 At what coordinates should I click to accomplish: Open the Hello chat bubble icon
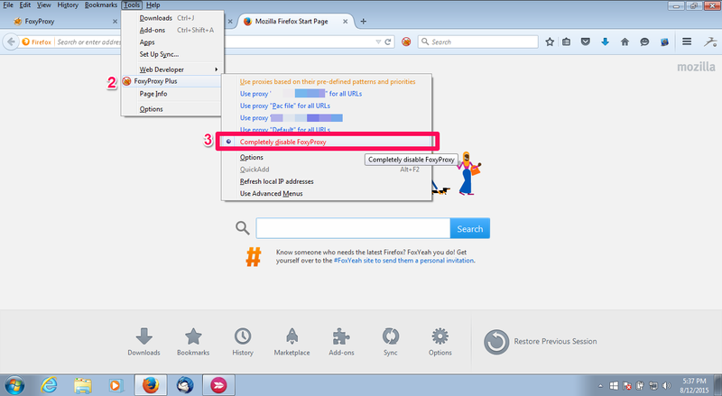pos(644,41)
